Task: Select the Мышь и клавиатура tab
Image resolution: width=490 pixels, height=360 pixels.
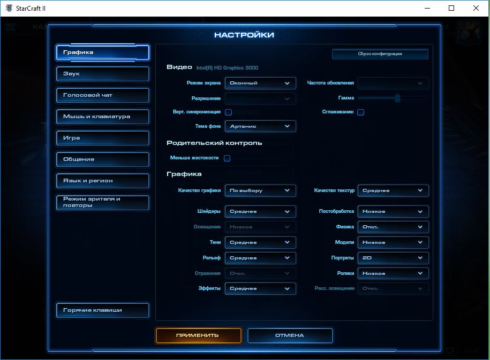Action: pos(103,117)
